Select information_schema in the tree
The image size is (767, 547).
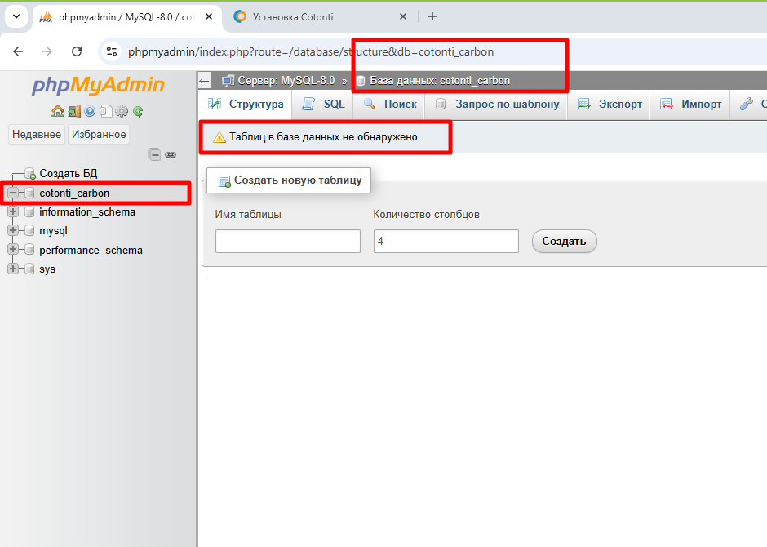pyautogui.click(x=87, y=211)
